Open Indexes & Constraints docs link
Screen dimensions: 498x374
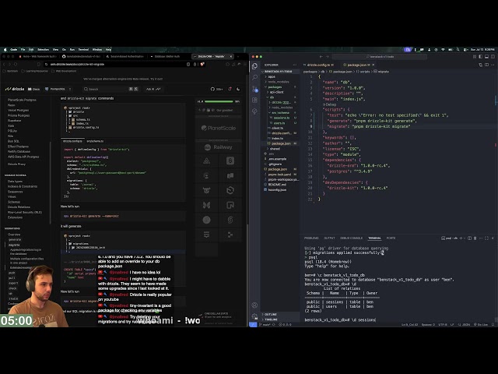click(x=23, y=186)
